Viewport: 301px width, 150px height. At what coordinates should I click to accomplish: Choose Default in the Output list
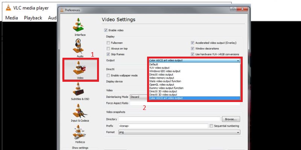pyautogui.click(x=195, y=64)
